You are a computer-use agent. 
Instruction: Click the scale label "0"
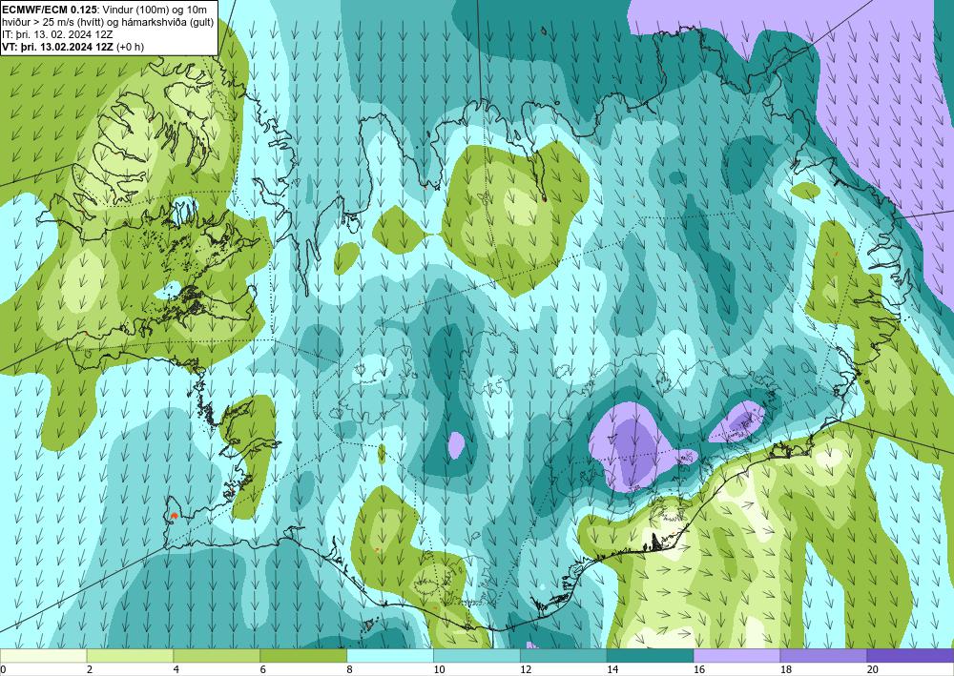[3, 669]
